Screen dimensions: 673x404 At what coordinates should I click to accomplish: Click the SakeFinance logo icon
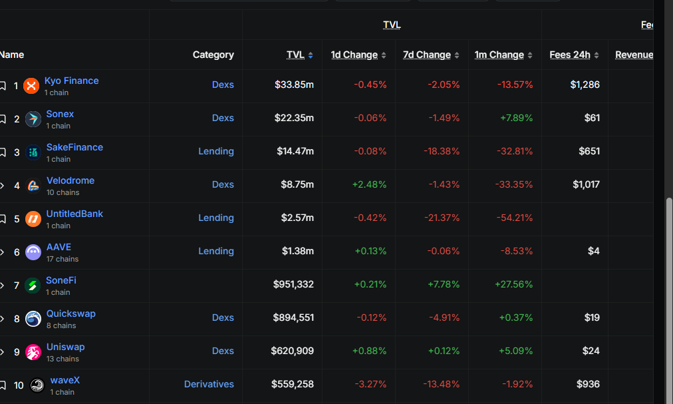coord(33,152)
